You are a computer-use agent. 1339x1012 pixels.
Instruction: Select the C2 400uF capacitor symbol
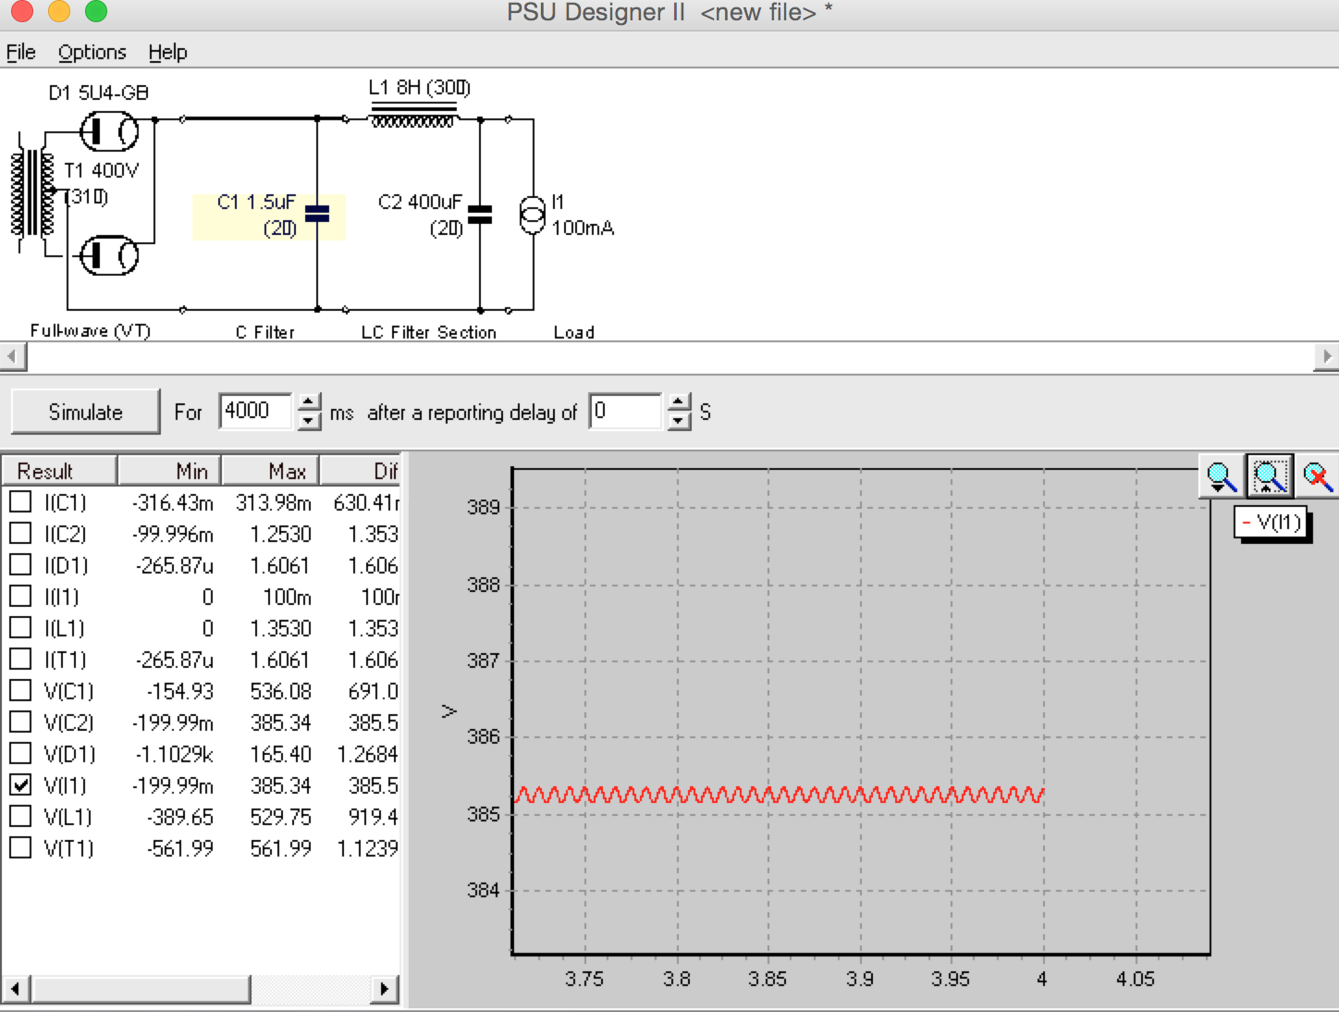tap(480, 215)
